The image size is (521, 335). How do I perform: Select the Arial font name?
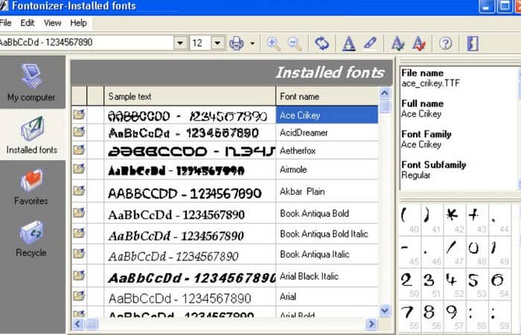click(288, 296)
